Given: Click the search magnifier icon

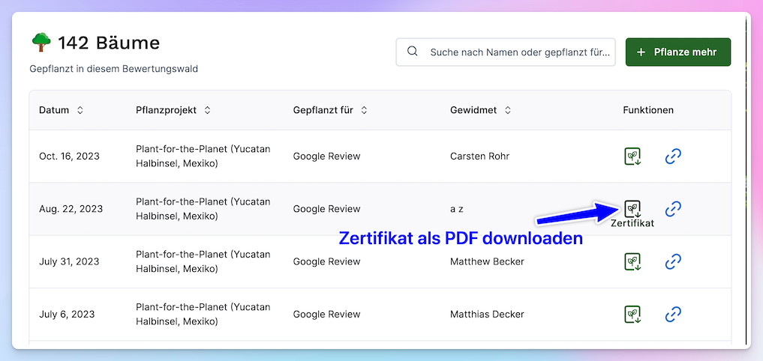Looking at the screenshot, I should (412, 52).
